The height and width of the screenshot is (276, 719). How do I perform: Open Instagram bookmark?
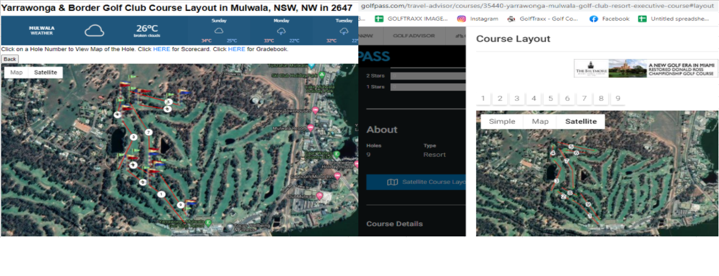tap(478, 18)
